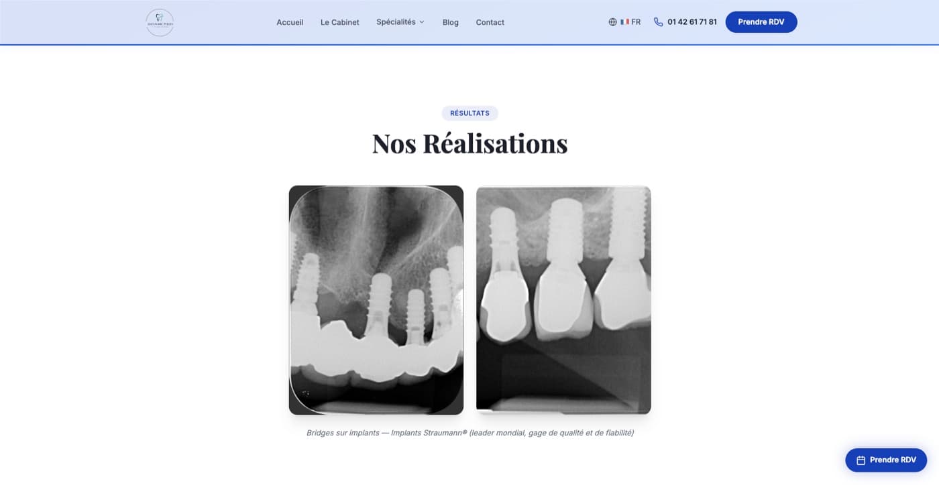Click the Nos Réalisations heading
This screenshot has width=939, height=485.
469,143
